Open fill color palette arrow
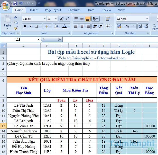The image size is (158, 155). tap(60, 26)
